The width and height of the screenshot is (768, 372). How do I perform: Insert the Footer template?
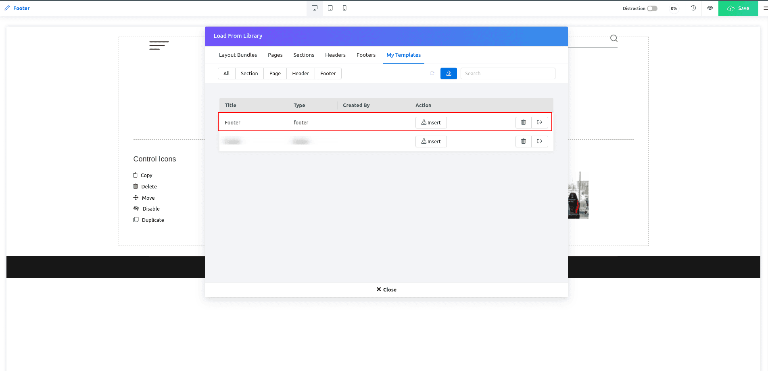point(431,122)
